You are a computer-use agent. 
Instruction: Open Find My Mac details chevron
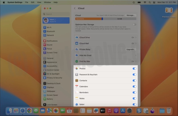[x=136, y=61]
